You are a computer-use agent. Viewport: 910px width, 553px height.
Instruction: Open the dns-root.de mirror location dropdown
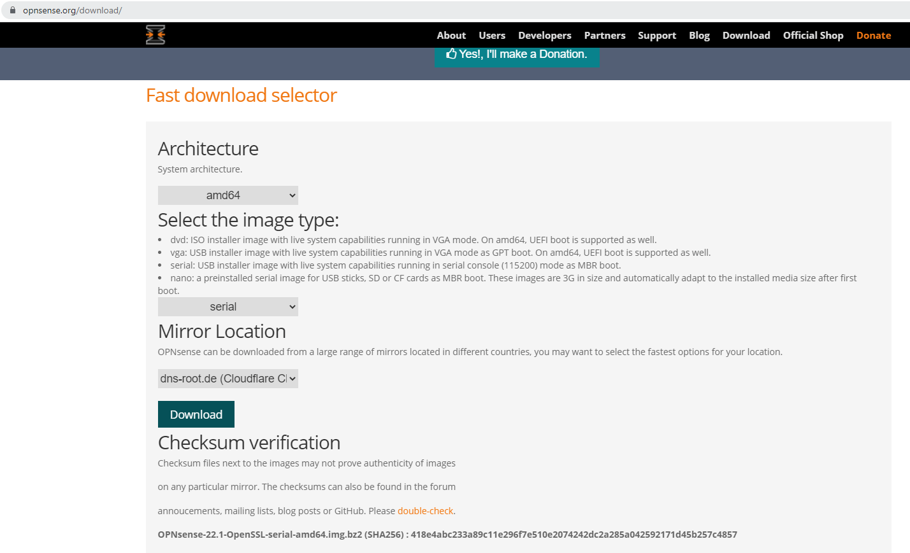pos(228,379)
